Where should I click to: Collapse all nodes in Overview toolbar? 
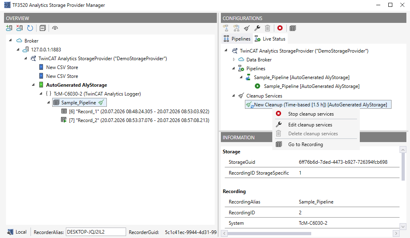[43, 28]
